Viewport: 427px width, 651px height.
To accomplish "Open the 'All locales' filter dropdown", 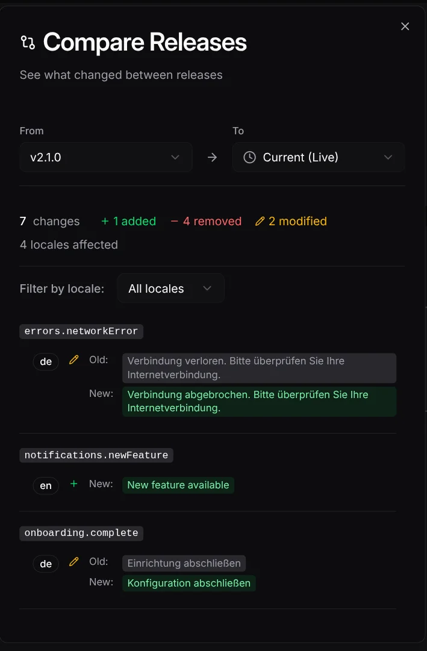I will click(x=170, y=288).
